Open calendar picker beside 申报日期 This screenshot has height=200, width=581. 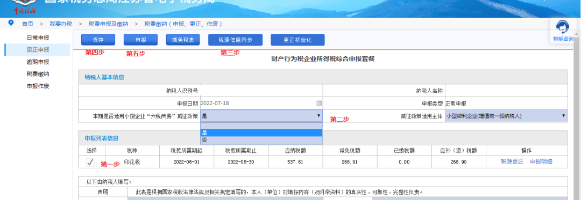(x=318, y=103)
